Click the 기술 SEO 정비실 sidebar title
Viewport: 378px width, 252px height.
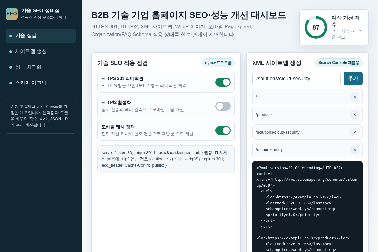(x=40, y=11)
